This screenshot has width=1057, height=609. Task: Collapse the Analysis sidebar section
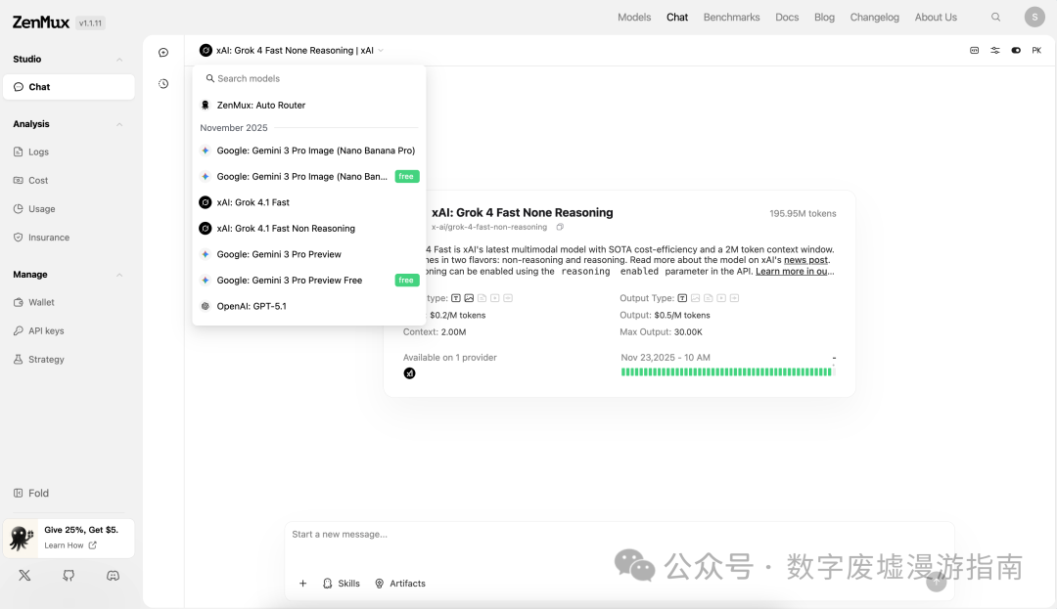pyautogui.click(x=119, y=124)
